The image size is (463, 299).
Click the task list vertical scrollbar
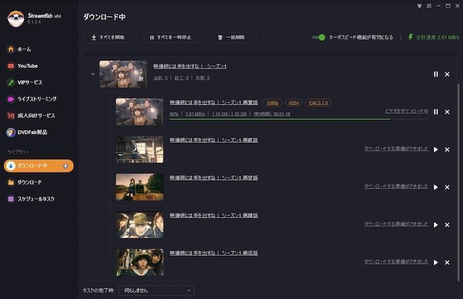click(458, 182)
